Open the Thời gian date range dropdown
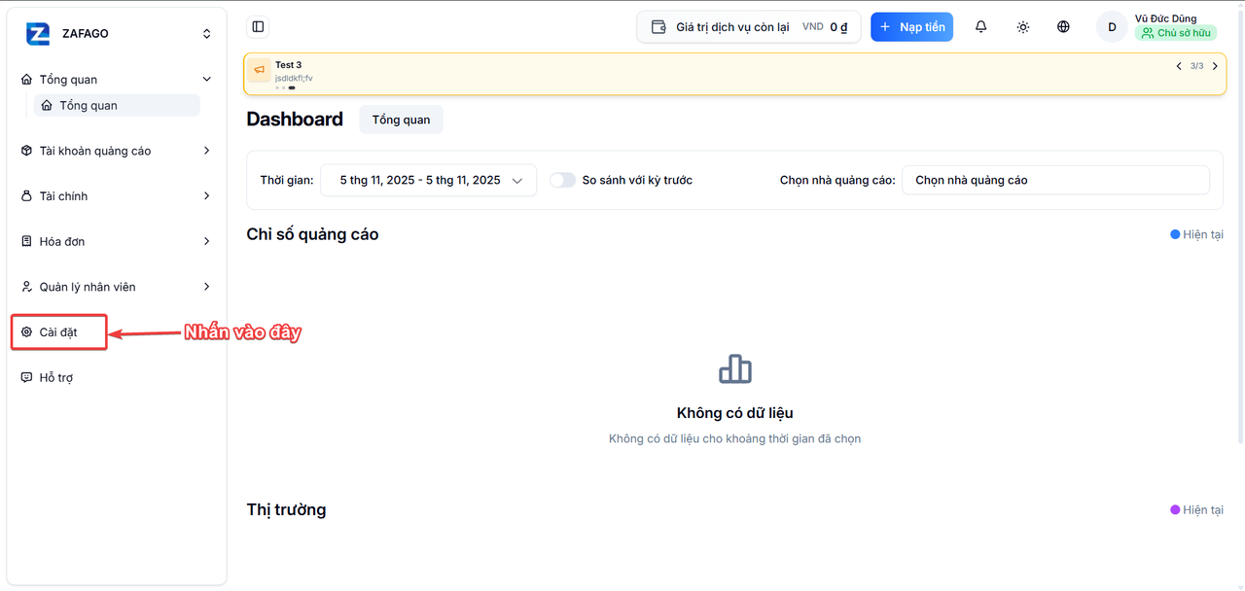Image resolution: width=1245 pixels, height=591 pixels. coord(428,180)
